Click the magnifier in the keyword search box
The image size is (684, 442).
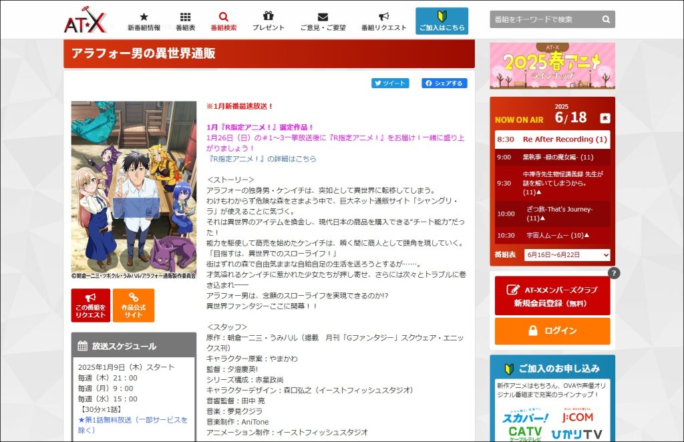pos(605,19)
